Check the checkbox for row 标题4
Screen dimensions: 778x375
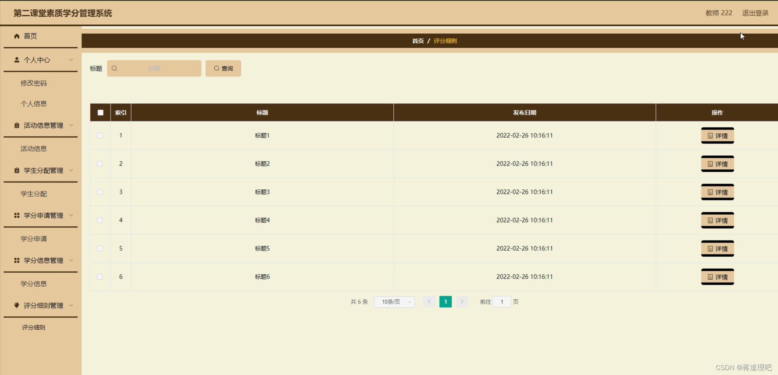pyautogui.click(x=100, y=220)
